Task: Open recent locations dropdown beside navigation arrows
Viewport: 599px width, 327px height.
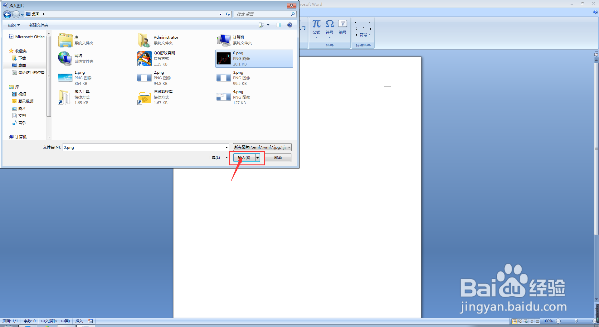Action: 22,14
